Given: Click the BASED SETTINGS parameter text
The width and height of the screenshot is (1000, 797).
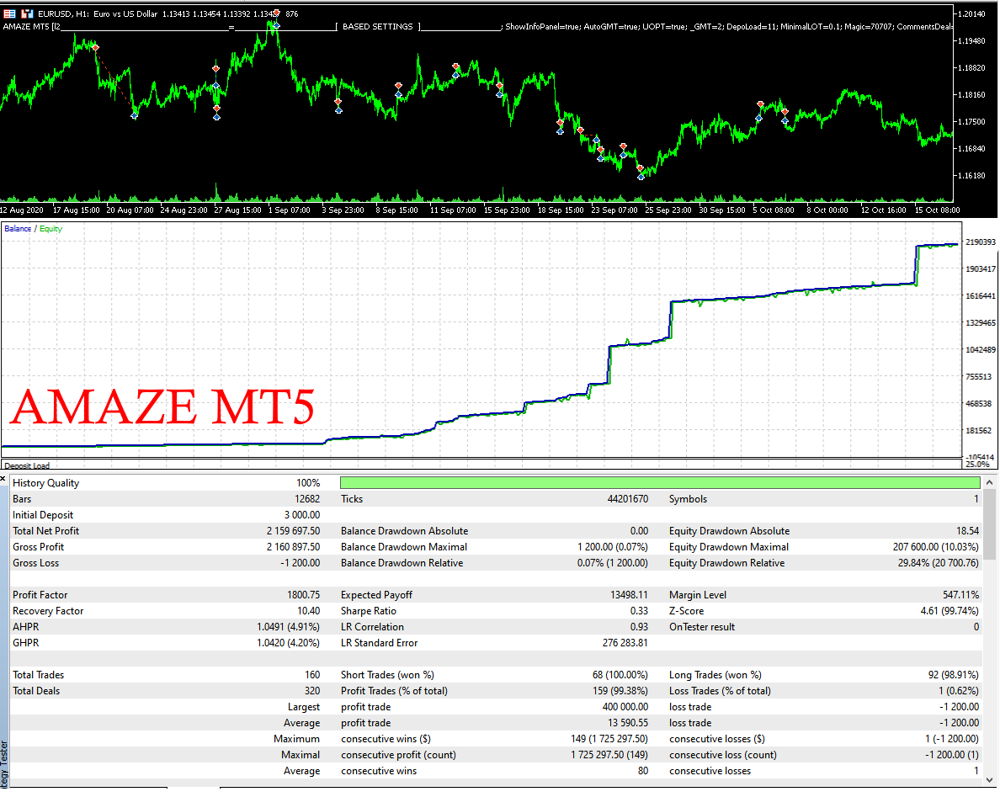Looking at the screenshot, I should 378,27.
